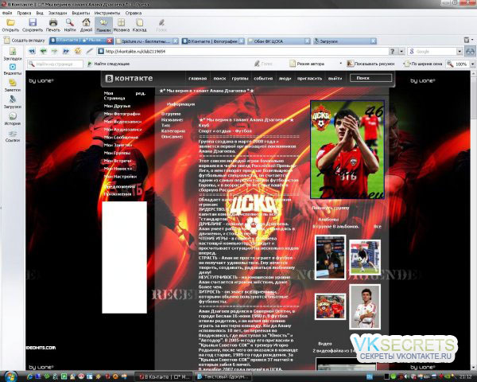Click the VK Поиск search box
The image size is (477, 382).
pyautogui.click(x=370, y=78)
